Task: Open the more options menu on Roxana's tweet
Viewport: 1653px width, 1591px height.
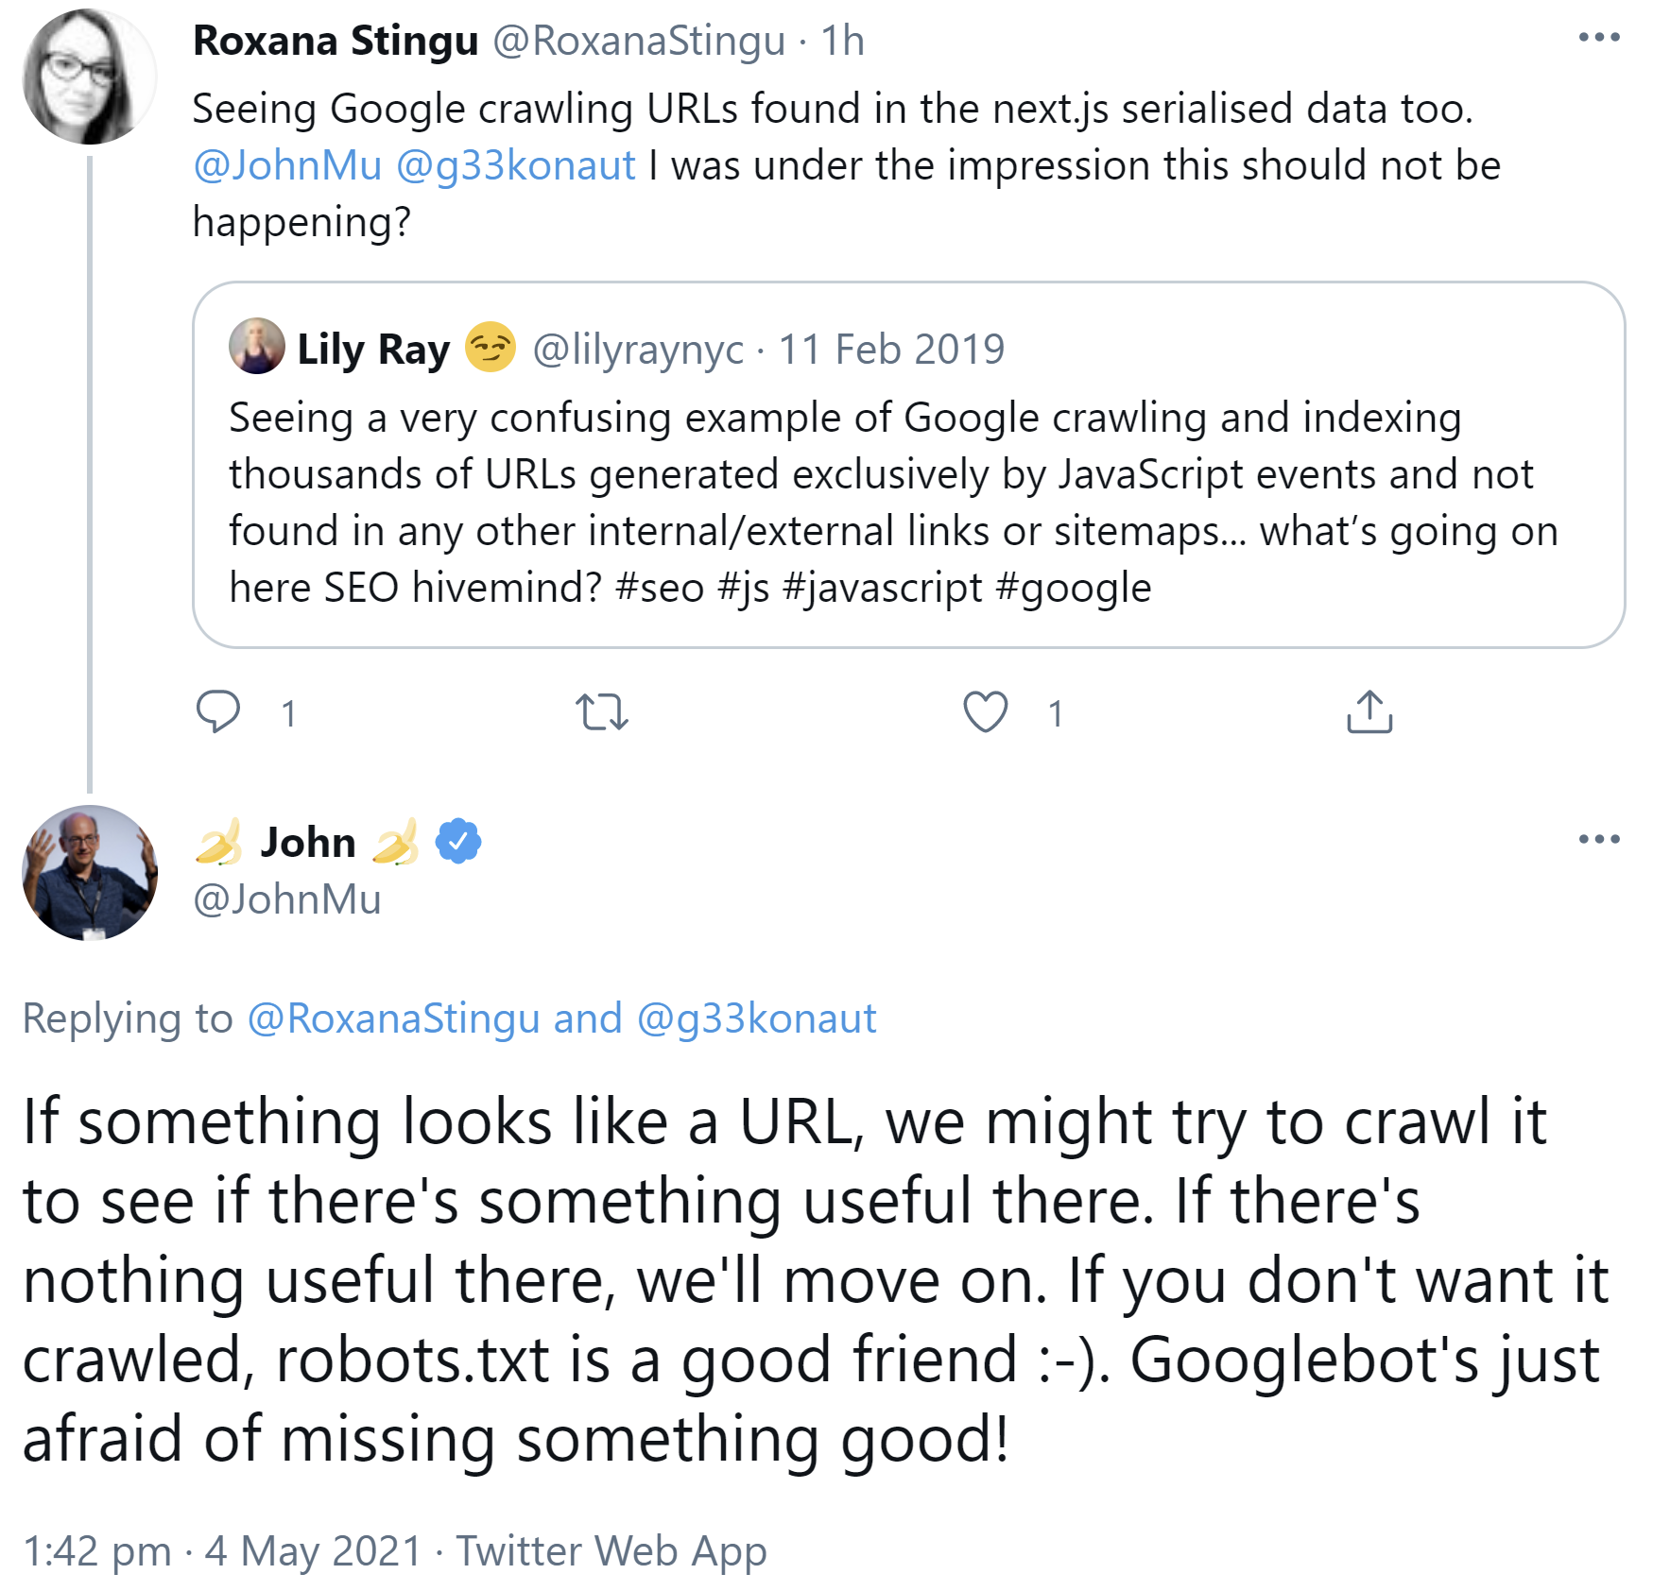Action: 1599,38
